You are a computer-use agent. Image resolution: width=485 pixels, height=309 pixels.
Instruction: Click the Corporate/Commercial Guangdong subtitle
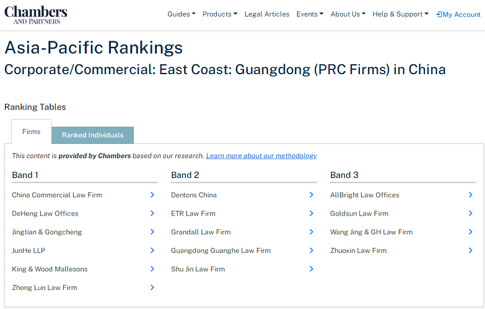point(225,69)
